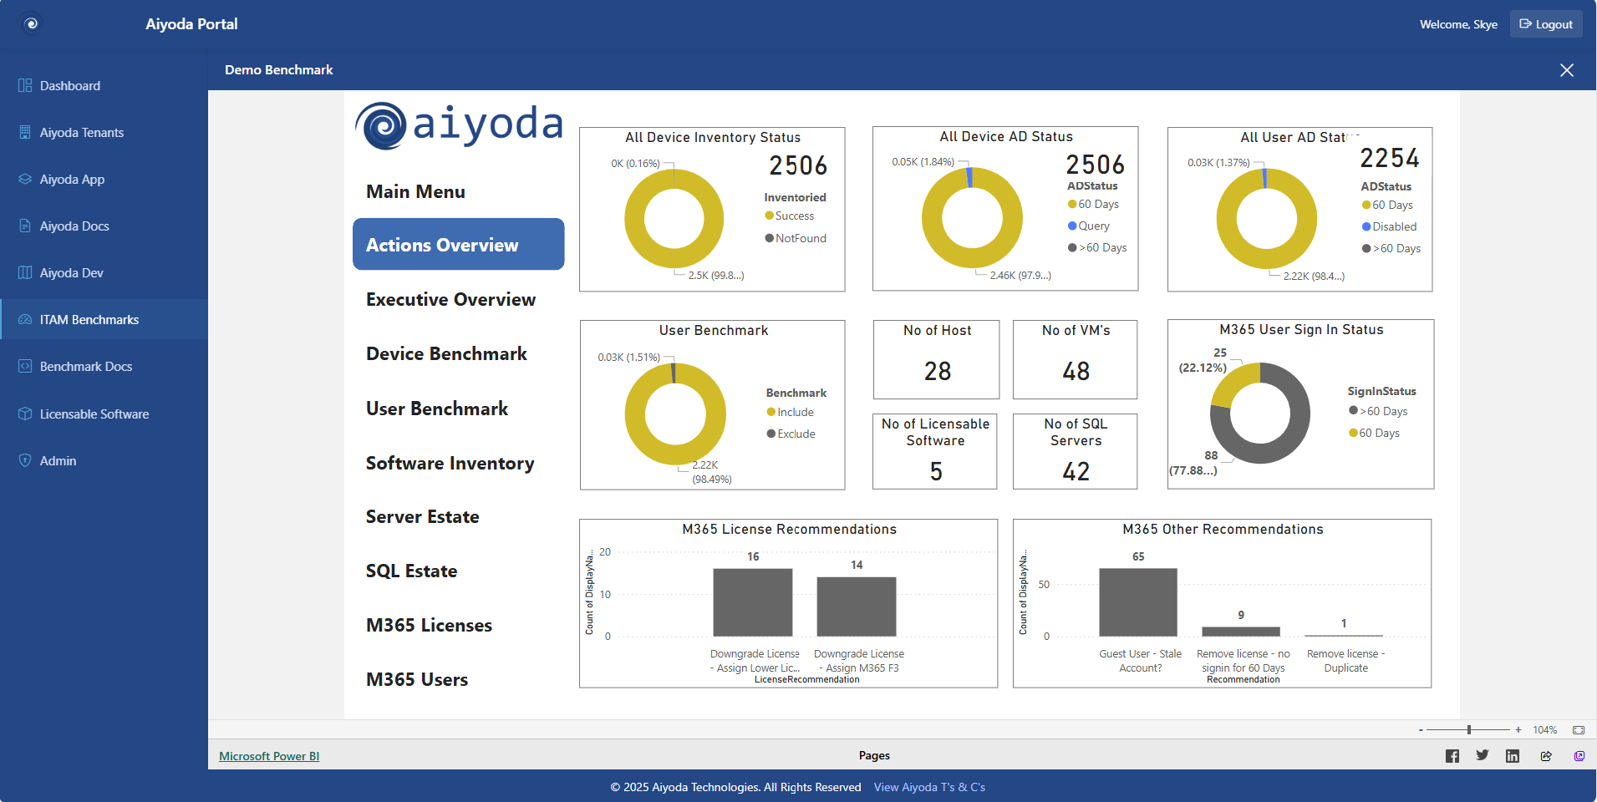Image resolution: width=1597 pixels, height=802 pixels.
Task: Open the Dashboard from the sidebar
Action: [70, 85]
